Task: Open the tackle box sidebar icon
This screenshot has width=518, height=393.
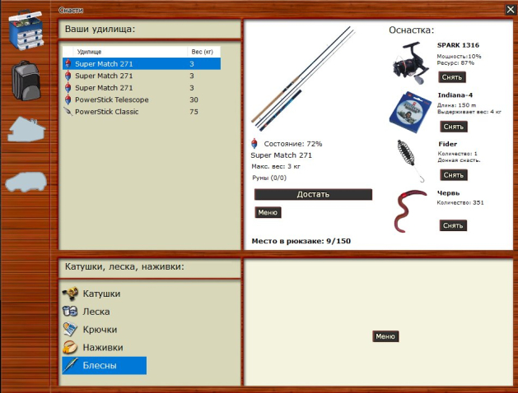Action: click(28, 29)
